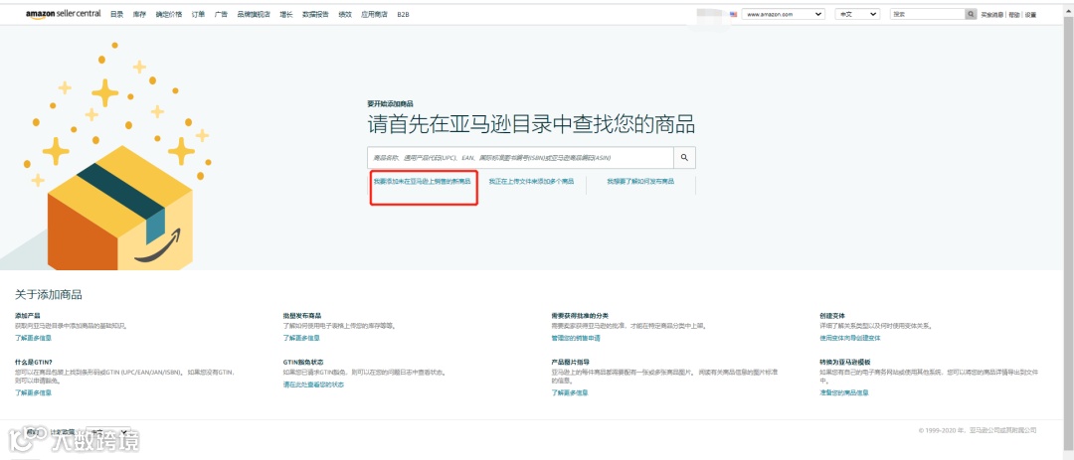
Task: Click 使用变体向导创建变体 link
Action: tap(850, 338)
